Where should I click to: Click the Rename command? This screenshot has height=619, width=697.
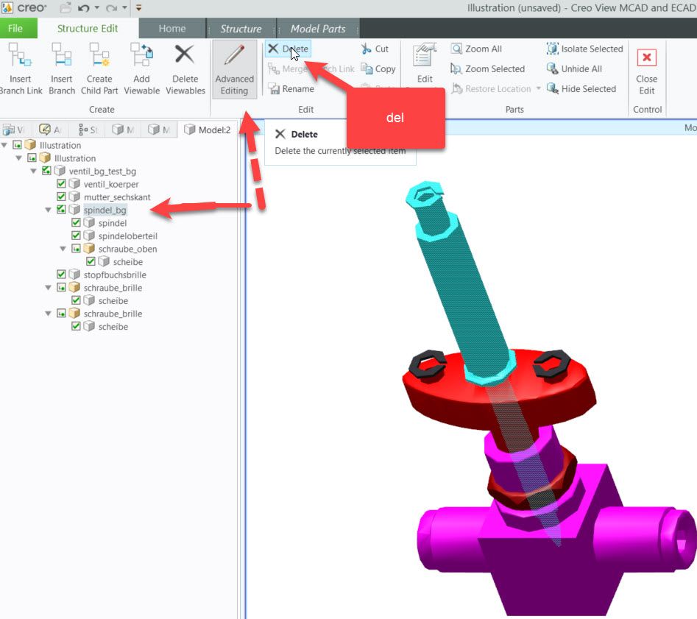coord(291,89)
